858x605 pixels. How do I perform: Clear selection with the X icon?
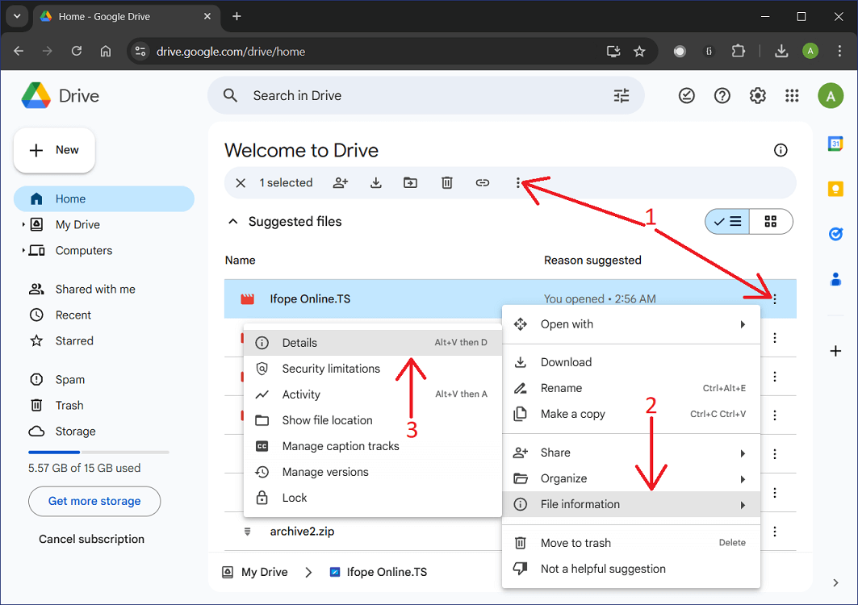tap(240, 182)
